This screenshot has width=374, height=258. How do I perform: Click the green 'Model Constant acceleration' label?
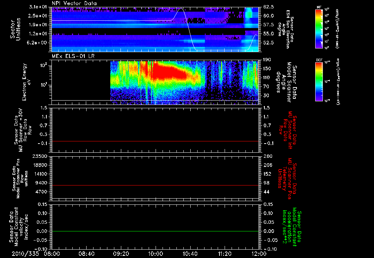click(x=292, y=227)
